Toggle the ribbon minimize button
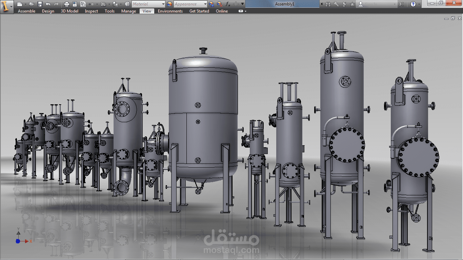 [x=241, y=11]
